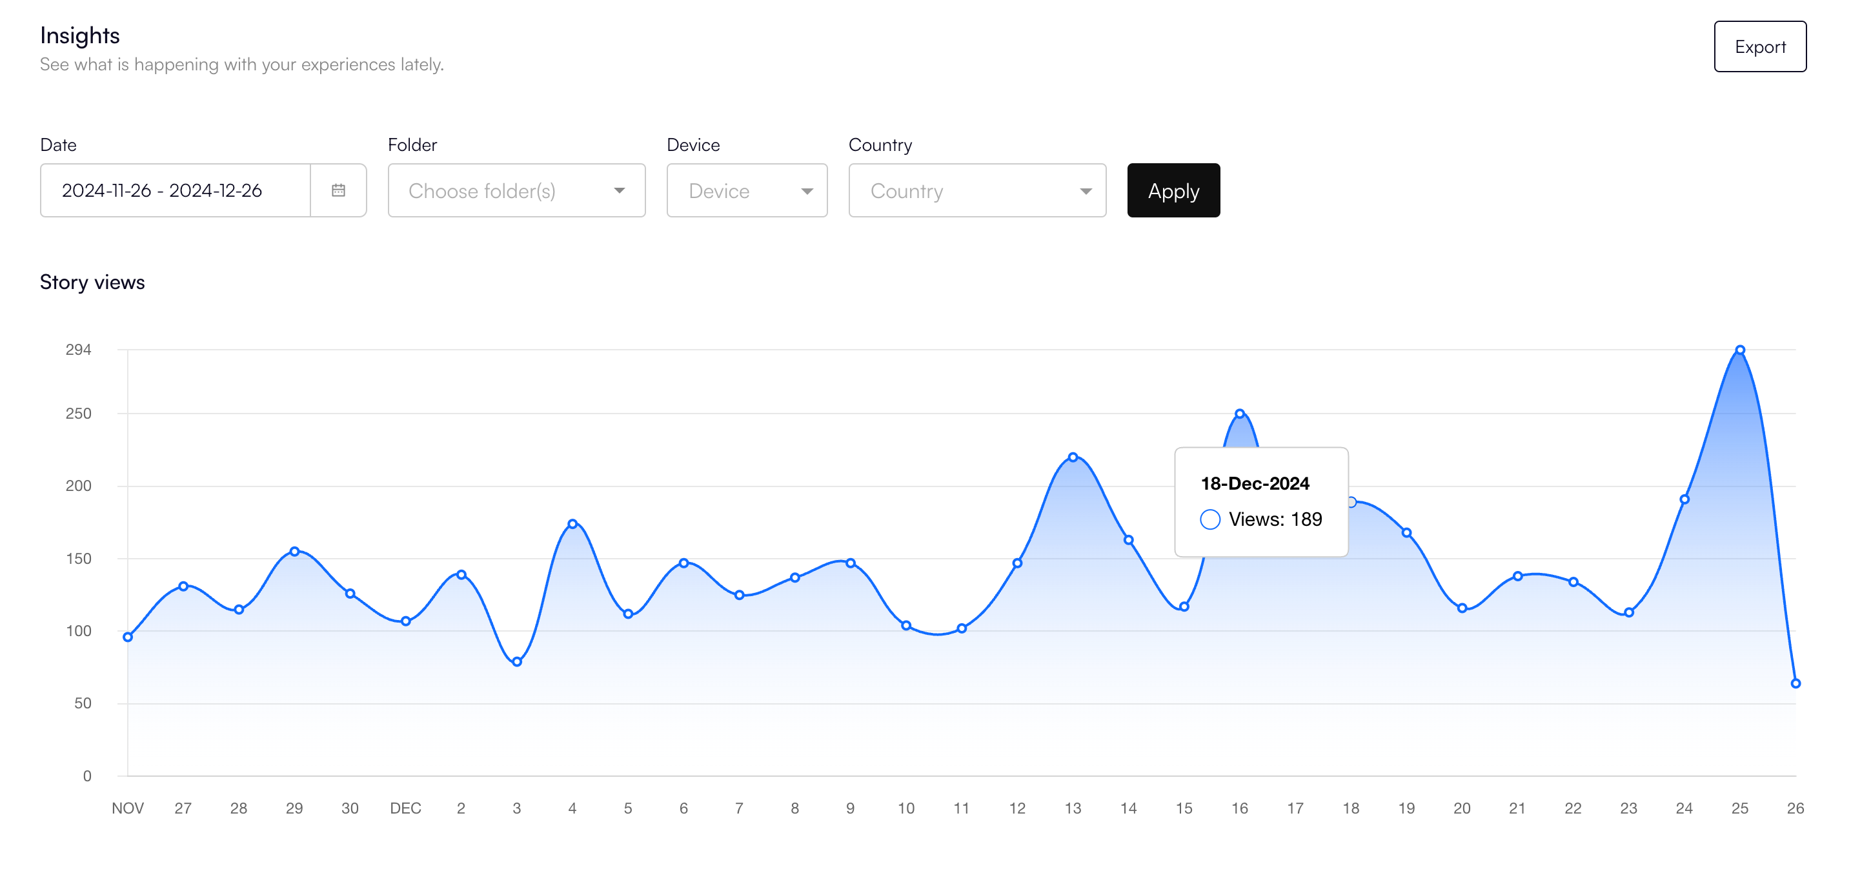This screenshot has width=1851, height=880.
Task: Click the data point for December 2
Action: 461,575
